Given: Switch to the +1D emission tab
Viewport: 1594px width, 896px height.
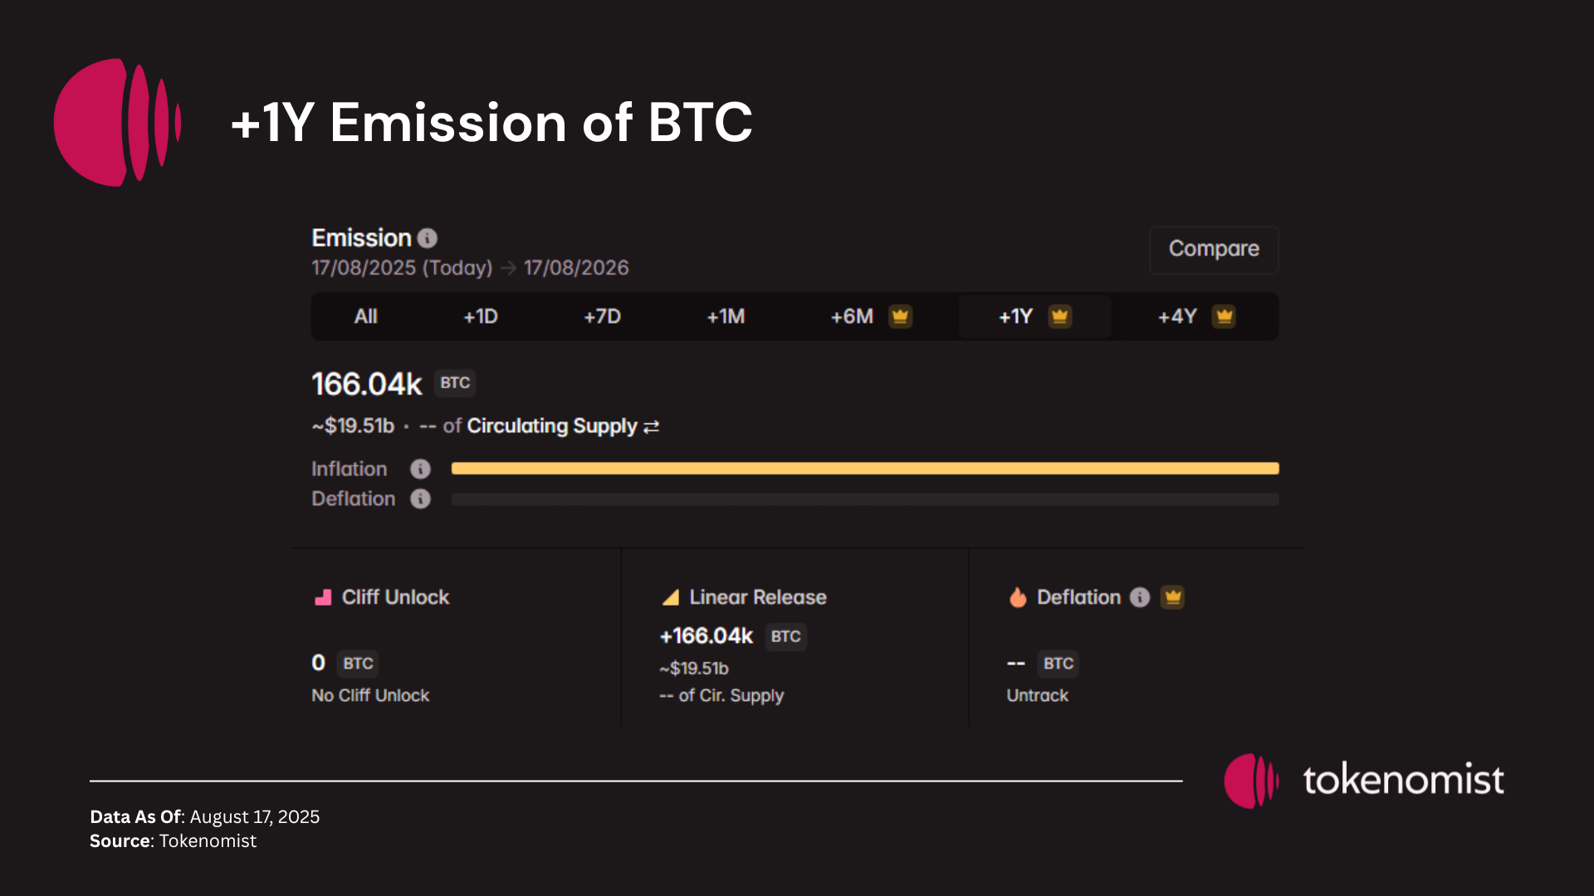Looking at the screenshot, I should (481, 317).
